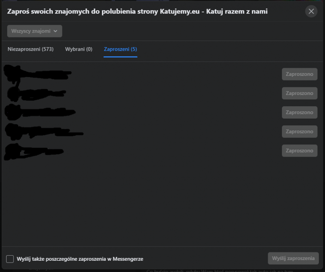
Task: Open the Wszyscy znajomi dropdown
Action: pyautogui.click(x=35, y=31)
